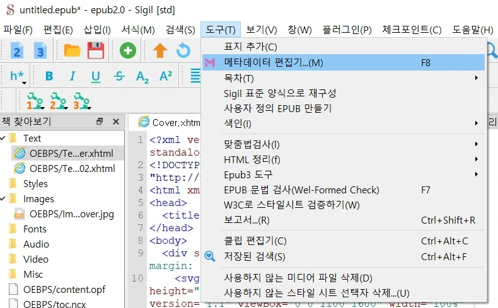The height and width of the screenshot is (308, 498).
Task: Click the orange up arrow icon
Action: tap(159, 50)
